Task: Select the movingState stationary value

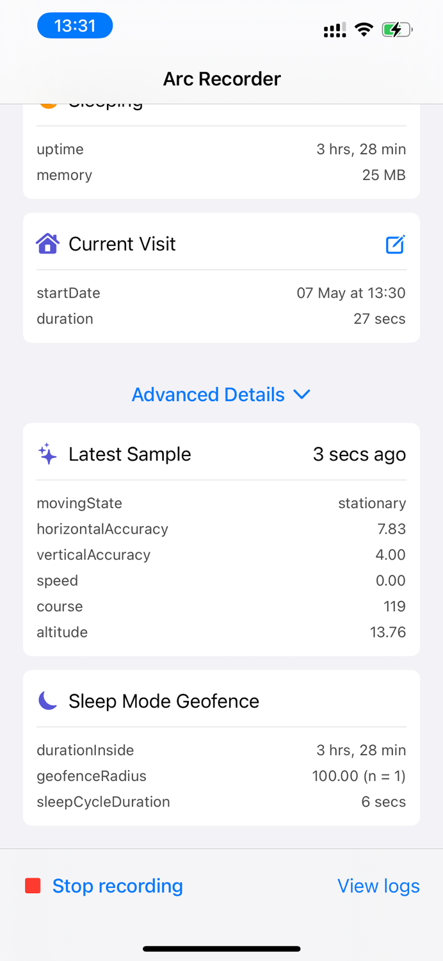Action: coord(372,503)
